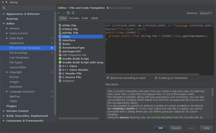Expand the Appearance & Behavior section

(x=4, y=14)
